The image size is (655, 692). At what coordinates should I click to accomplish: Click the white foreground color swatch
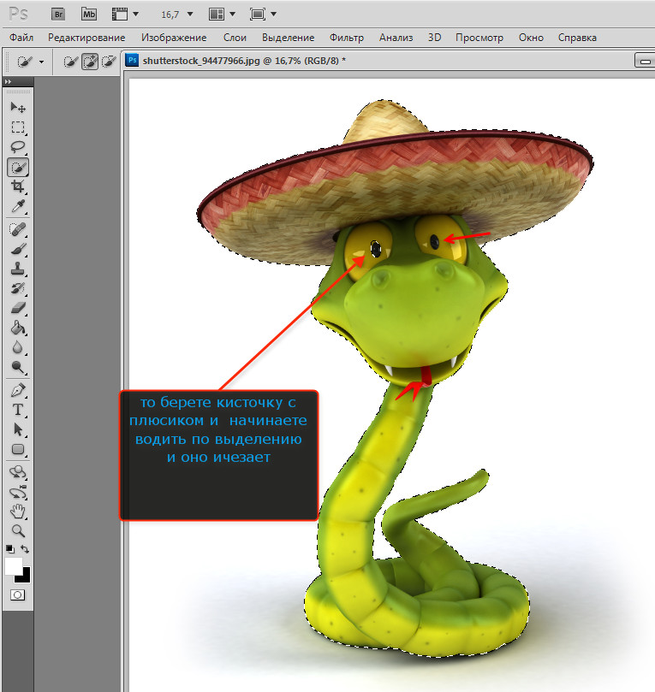point(13,565)
